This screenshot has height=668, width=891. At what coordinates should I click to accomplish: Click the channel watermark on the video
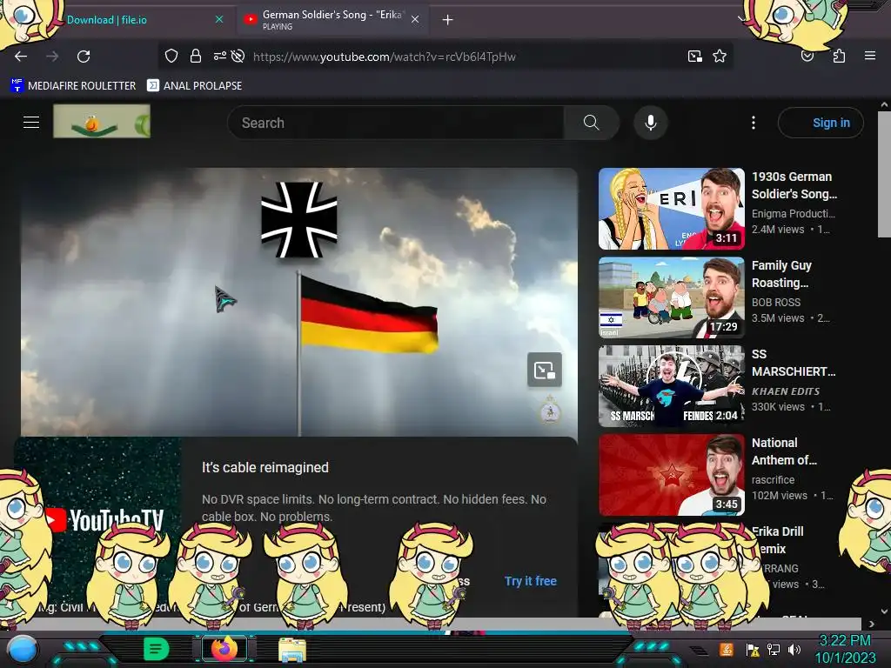(x=550, y=411)
